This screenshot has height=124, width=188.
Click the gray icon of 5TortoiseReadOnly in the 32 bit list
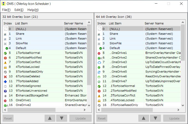[x=5, y=72]
